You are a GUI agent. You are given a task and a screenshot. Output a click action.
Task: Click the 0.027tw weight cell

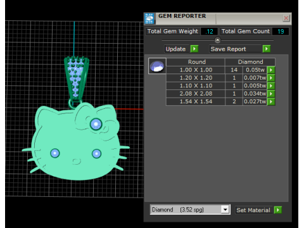pos(255,101)
